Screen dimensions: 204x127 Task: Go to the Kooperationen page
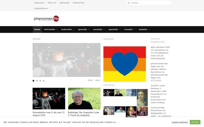coord(41,8)
